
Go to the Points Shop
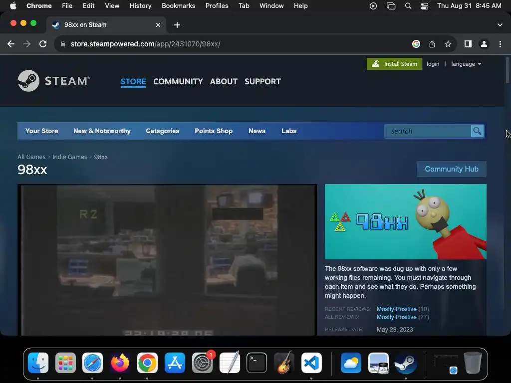214,131
